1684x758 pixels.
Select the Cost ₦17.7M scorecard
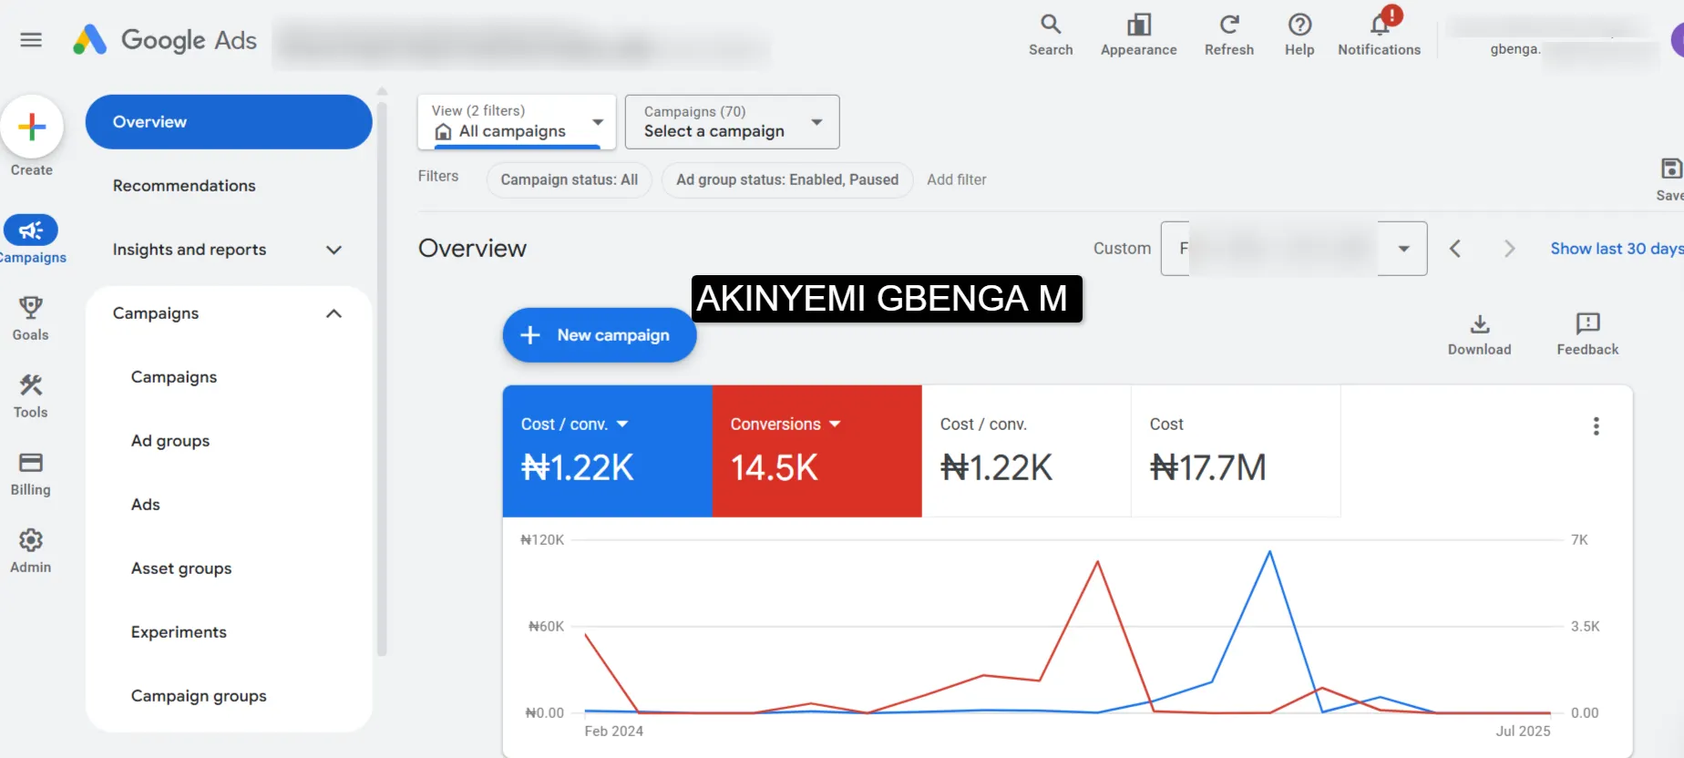[x=1236, y=451]
